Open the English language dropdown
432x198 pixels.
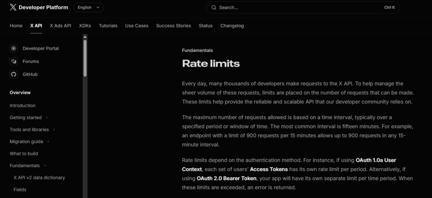click(x=89, y=8)
